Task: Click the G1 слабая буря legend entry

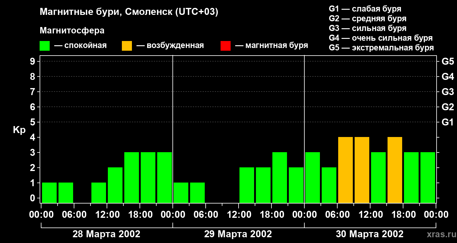Action: point(365,9)
